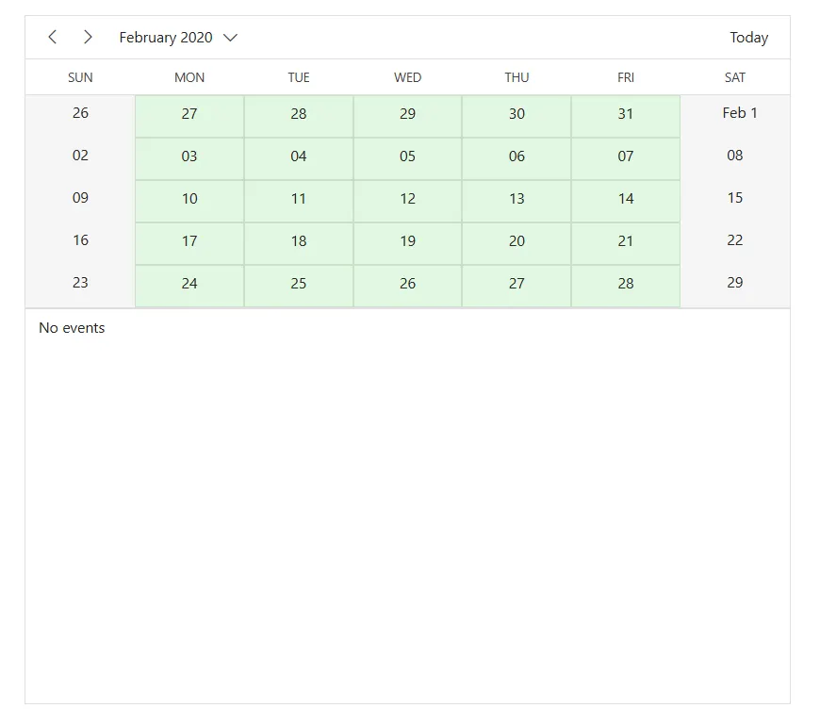Select date 25 on Tuesday
The height and width of the screenshot is (724, 820).
coord(299,286)
